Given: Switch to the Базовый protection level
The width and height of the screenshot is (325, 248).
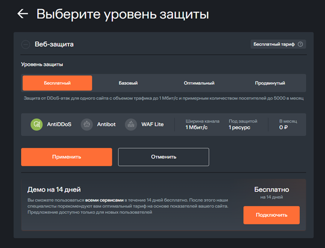Looking at the screenshot, I should click(x=128, y=83).
